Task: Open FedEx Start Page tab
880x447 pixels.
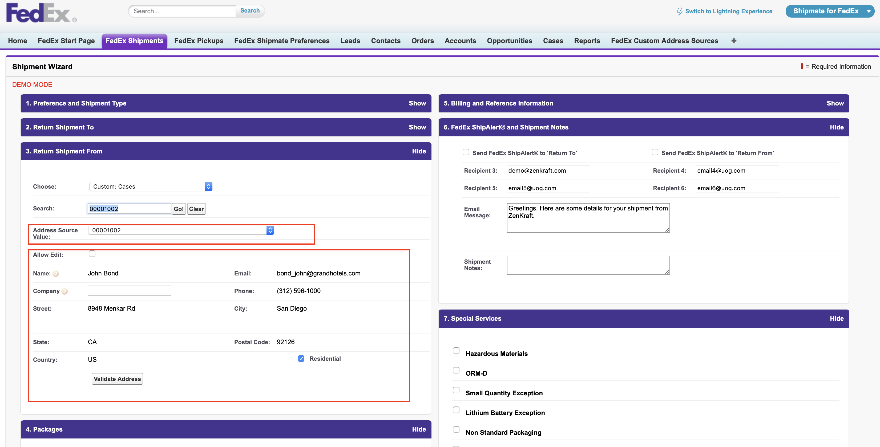Action: point(66,41)
